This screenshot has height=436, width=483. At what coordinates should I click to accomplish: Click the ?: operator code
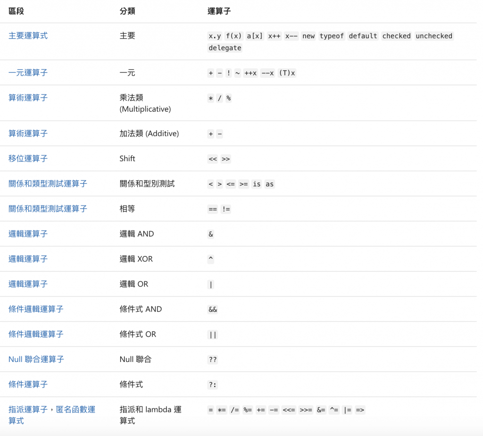(213, 385)
